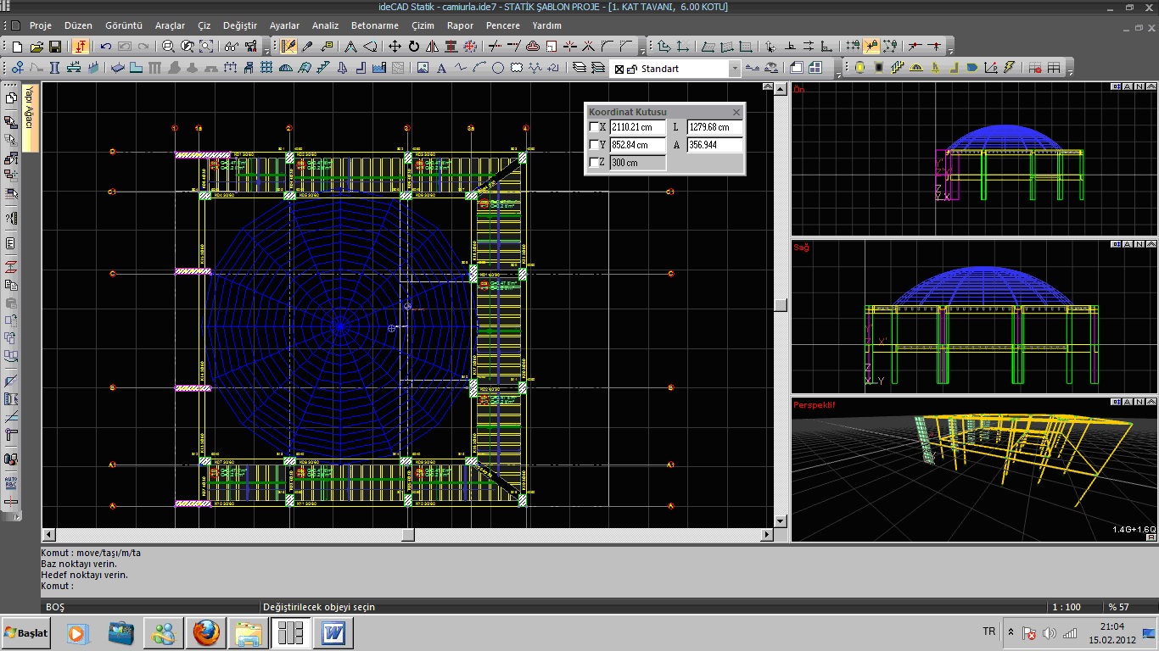Click the L length input field
This screenshot has height=651, width=1159.
[714, 127]
